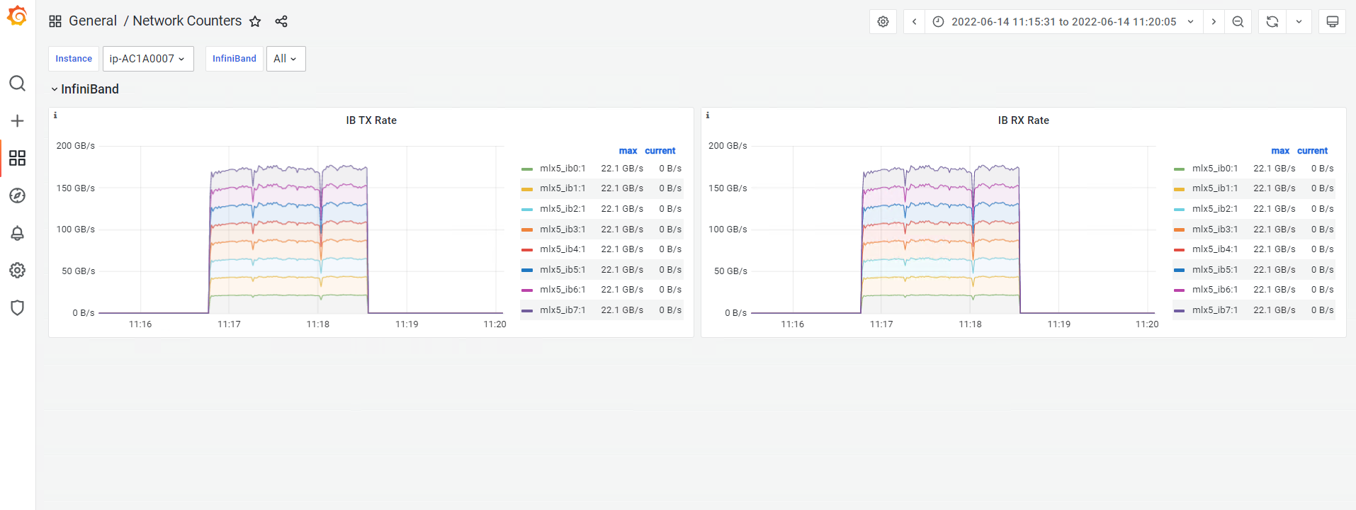Open the Explore compass icon
Viewport: 1356px width, 510px height.
17,195
